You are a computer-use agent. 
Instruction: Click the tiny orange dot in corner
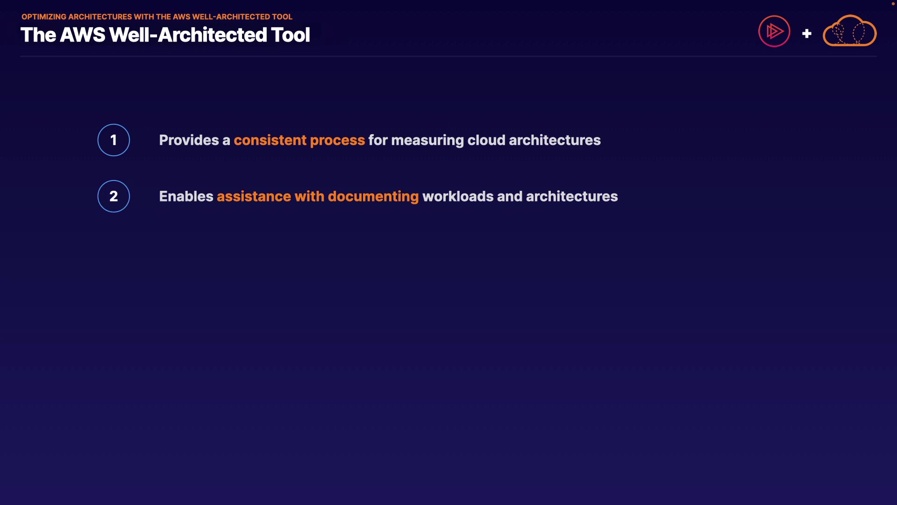[x=893, y=4]
